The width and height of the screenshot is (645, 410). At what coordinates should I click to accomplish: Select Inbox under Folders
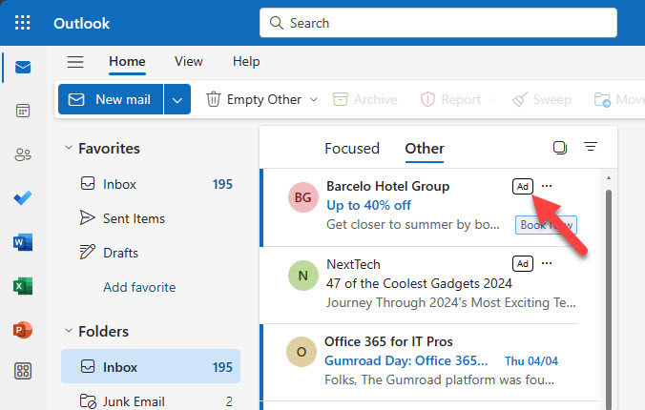[x=151, y=366]
